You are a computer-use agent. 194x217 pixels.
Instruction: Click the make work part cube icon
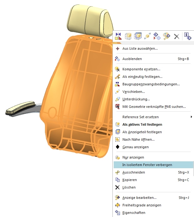[128, 36]
